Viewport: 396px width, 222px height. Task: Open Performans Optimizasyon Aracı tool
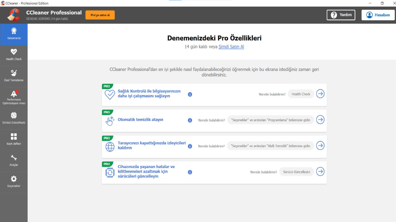[x=14, y=97]
